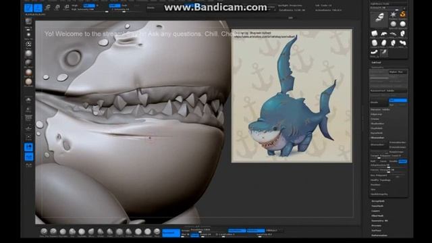
Task: Open the gray material sphere picker
Action: (28, 53)
